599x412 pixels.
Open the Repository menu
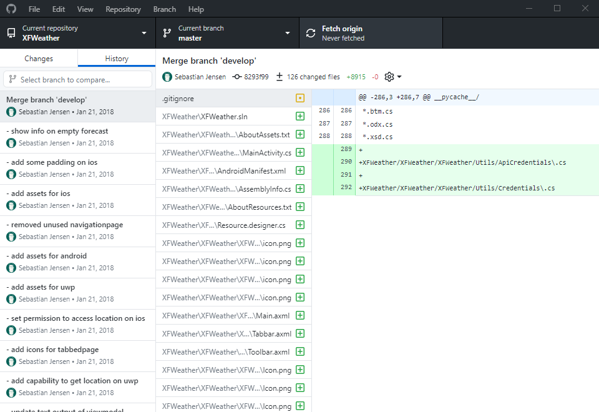[x=123, y=9]
